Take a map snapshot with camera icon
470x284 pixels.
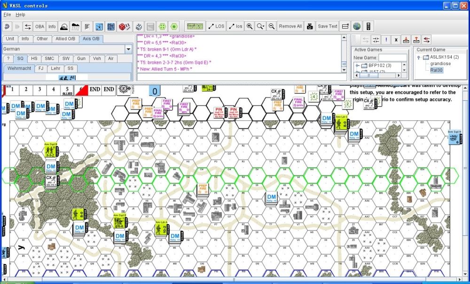[x=310, y=26]
